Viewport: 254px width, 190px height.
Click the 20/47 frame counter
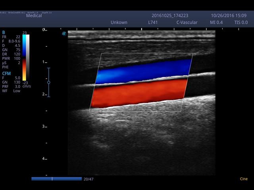[88, 179]
